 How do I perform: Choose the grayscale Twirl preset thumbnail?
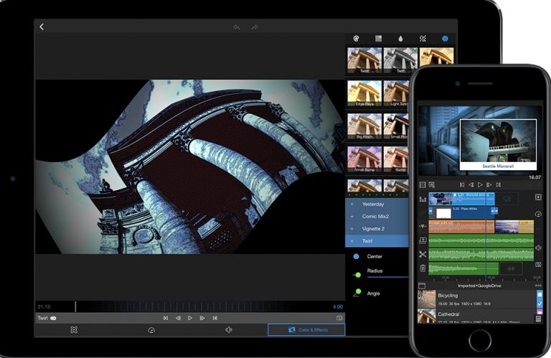pos(400,60)
